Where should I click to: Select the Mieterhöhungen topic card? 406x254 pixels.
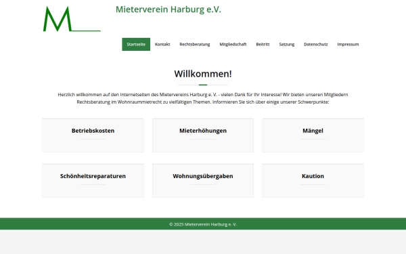pyautogui.click(x=203, y=135)
